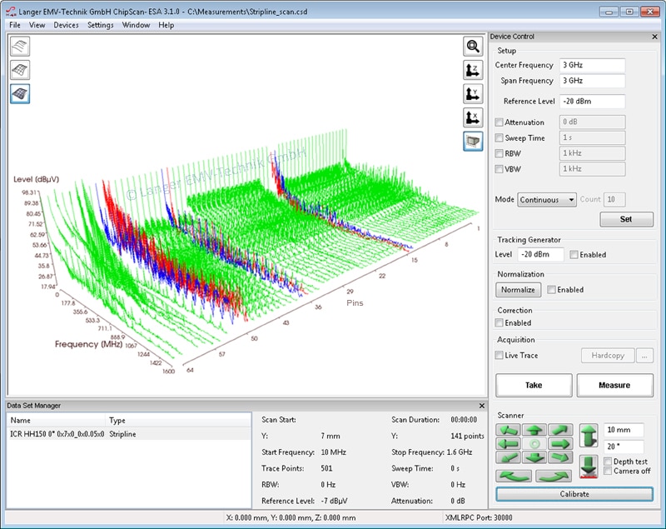Screen dimensions: 666x529
Task: Close the Device Control panel
Action: [x=654, y=37]
